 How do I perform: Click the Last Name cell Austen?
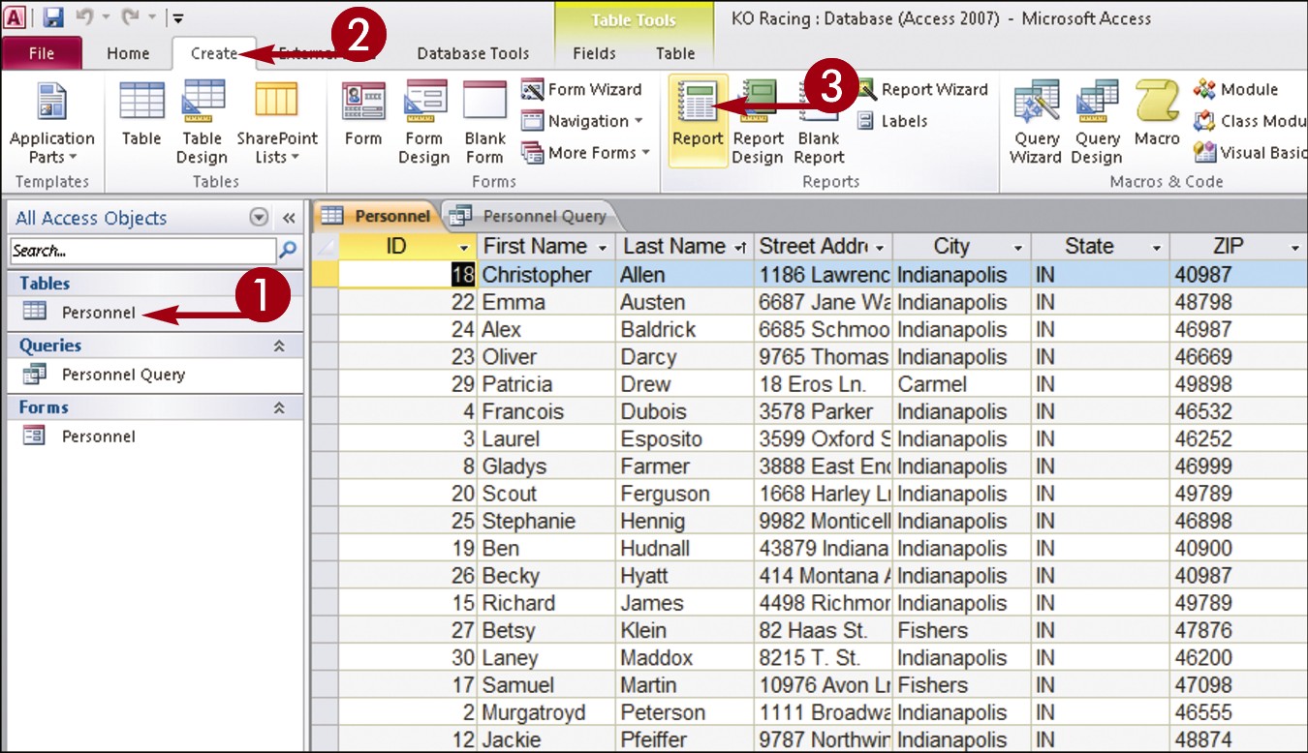click(x=685, y=302)
